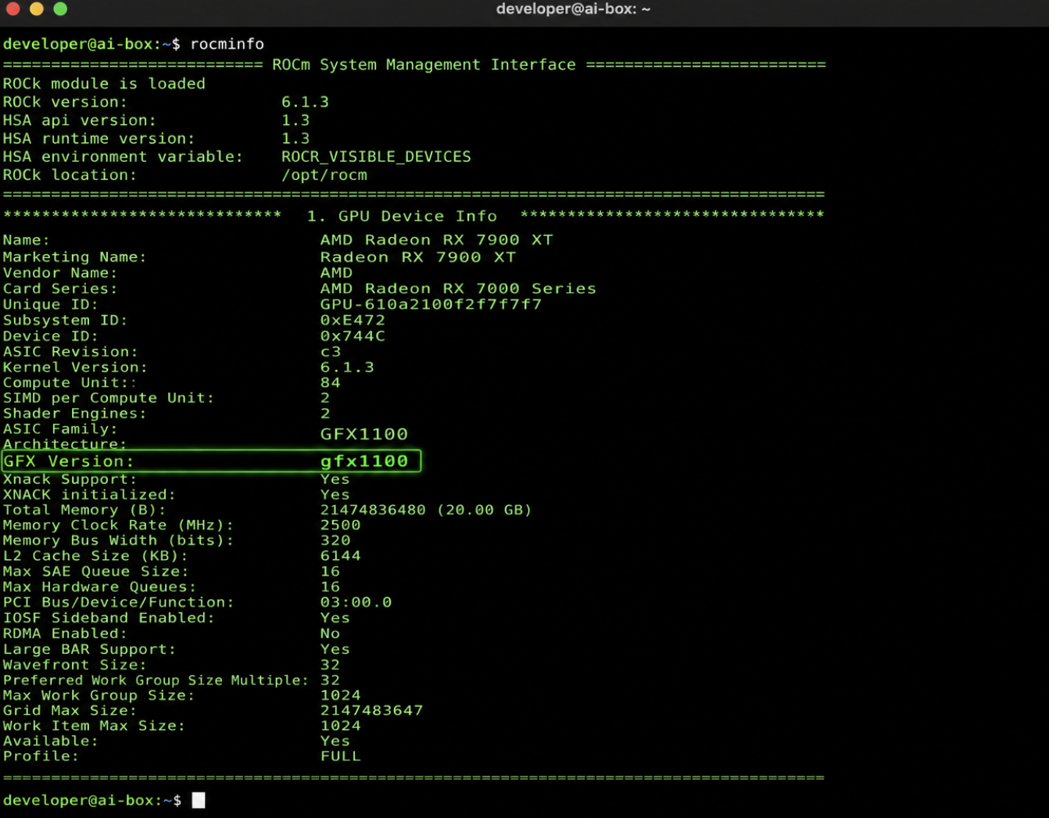Screen dimensions: 1049x818
Task: Select the ROCk version value "6.1.3"
Action: tap(305, 102)
